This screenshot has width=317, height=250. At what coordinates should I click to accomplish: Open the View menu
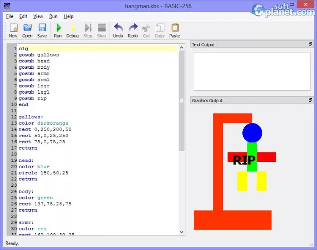pyautogui.click(x=38, y=16)
